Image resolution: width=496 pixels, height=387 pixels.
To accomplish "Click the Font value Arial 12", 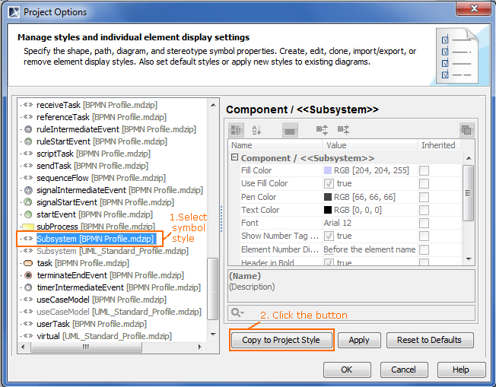I will [x=338, y=223].
